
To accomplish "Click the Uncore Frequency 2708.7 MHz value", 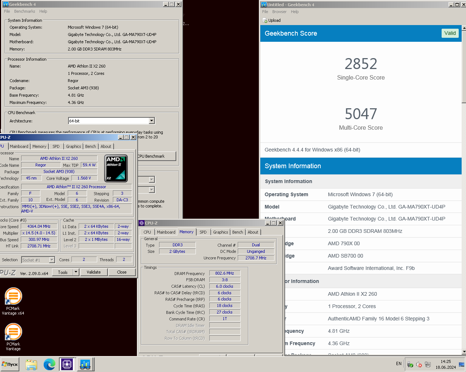I will click(256, 258).
